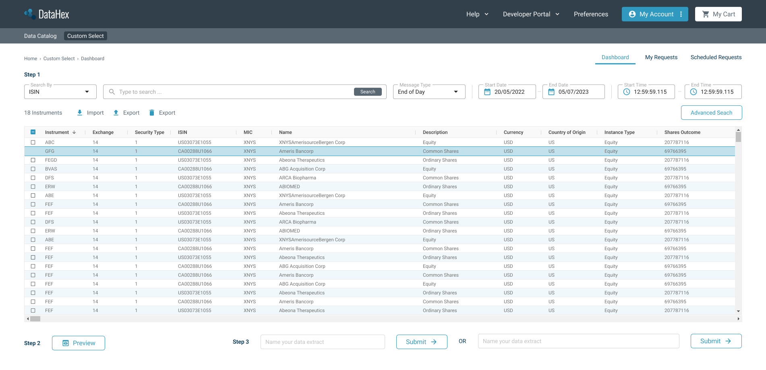
Task: Click the Description column header
Action: tap(435, 132)
